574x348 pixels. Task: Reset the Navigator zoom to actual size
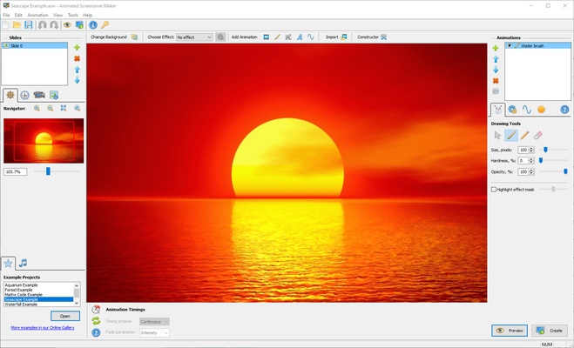[78, 108]
